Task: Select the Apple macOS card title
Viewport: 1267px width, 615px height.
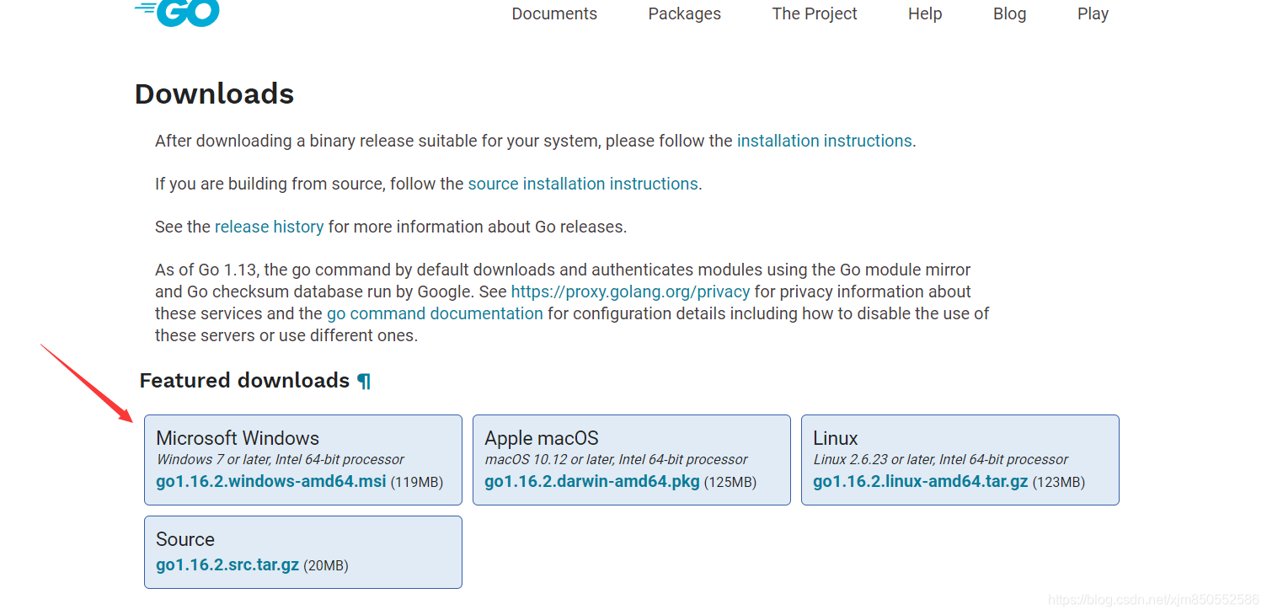Action: [x=542, y=438]
